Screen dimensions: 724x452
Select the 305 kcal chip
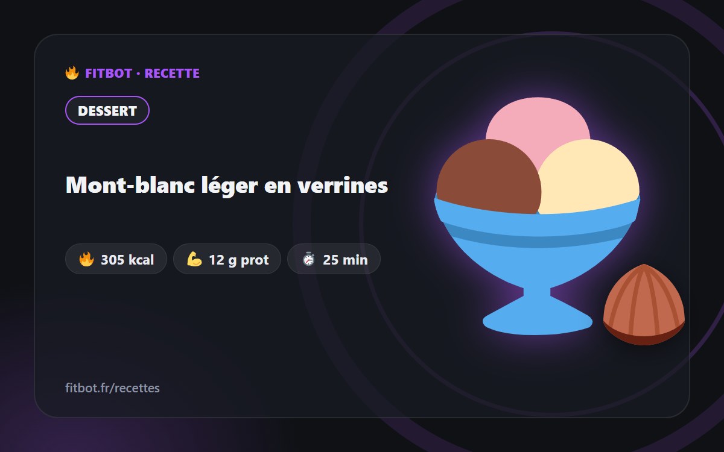click(x=116, y=259)
